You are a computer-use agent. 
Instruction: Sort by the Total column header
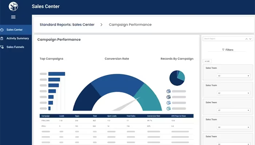pos(95,116)
